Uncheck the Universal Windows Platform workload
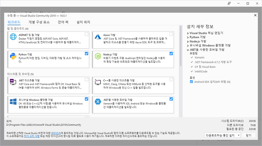Image resolution: width=262 pixels, height=146 pixels. click(x=86, y=99)
